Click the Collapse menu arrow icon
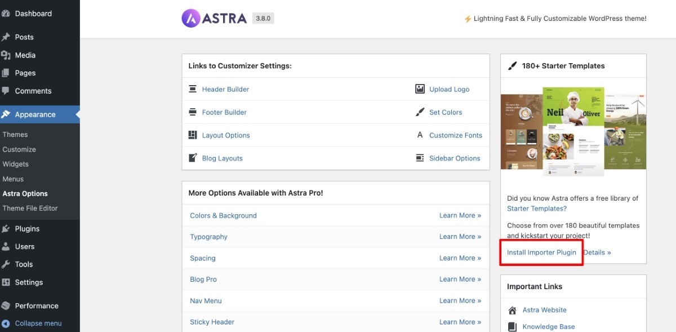Image resolution: width=676 pixels, height=332 pixels. (6, 324)
